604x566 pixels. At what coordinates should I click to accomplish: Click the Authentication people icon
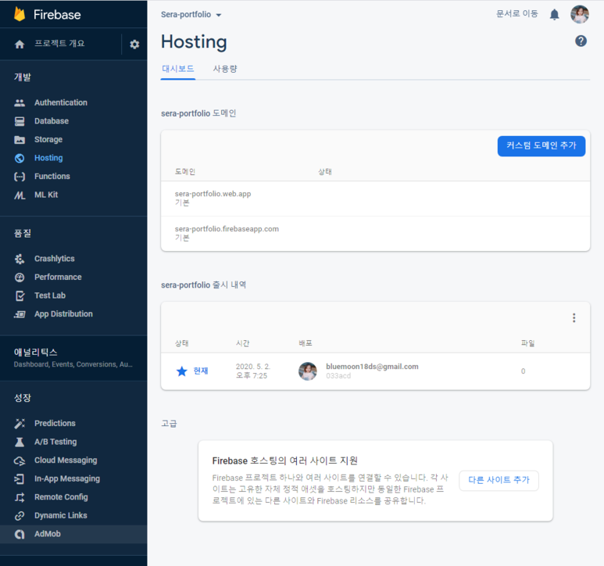tap(20, 103)
